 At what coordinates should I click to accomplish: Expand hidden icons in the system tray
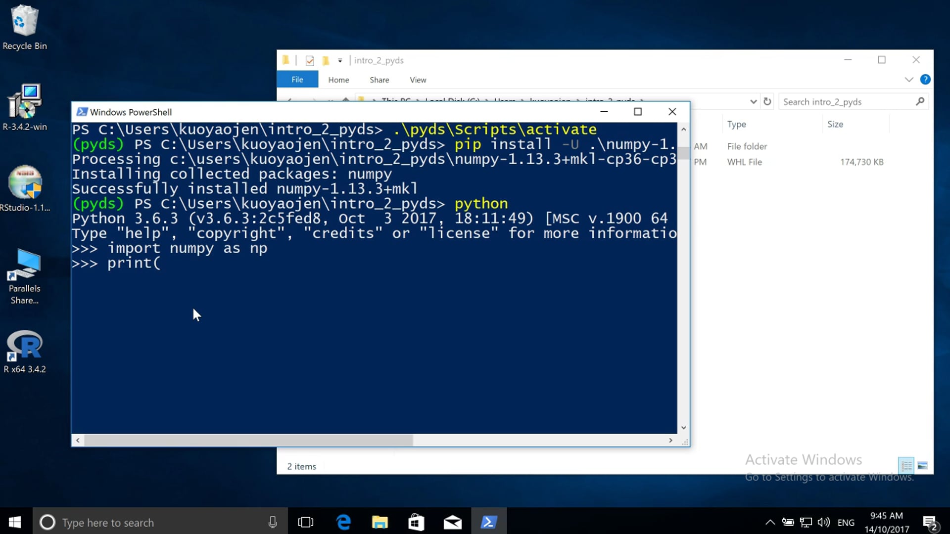(x=770, y=522)
